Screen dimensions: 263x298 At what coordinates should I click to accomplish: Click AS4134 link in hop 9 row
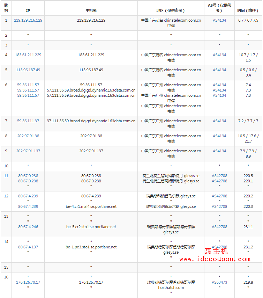(x=219, y=151)
